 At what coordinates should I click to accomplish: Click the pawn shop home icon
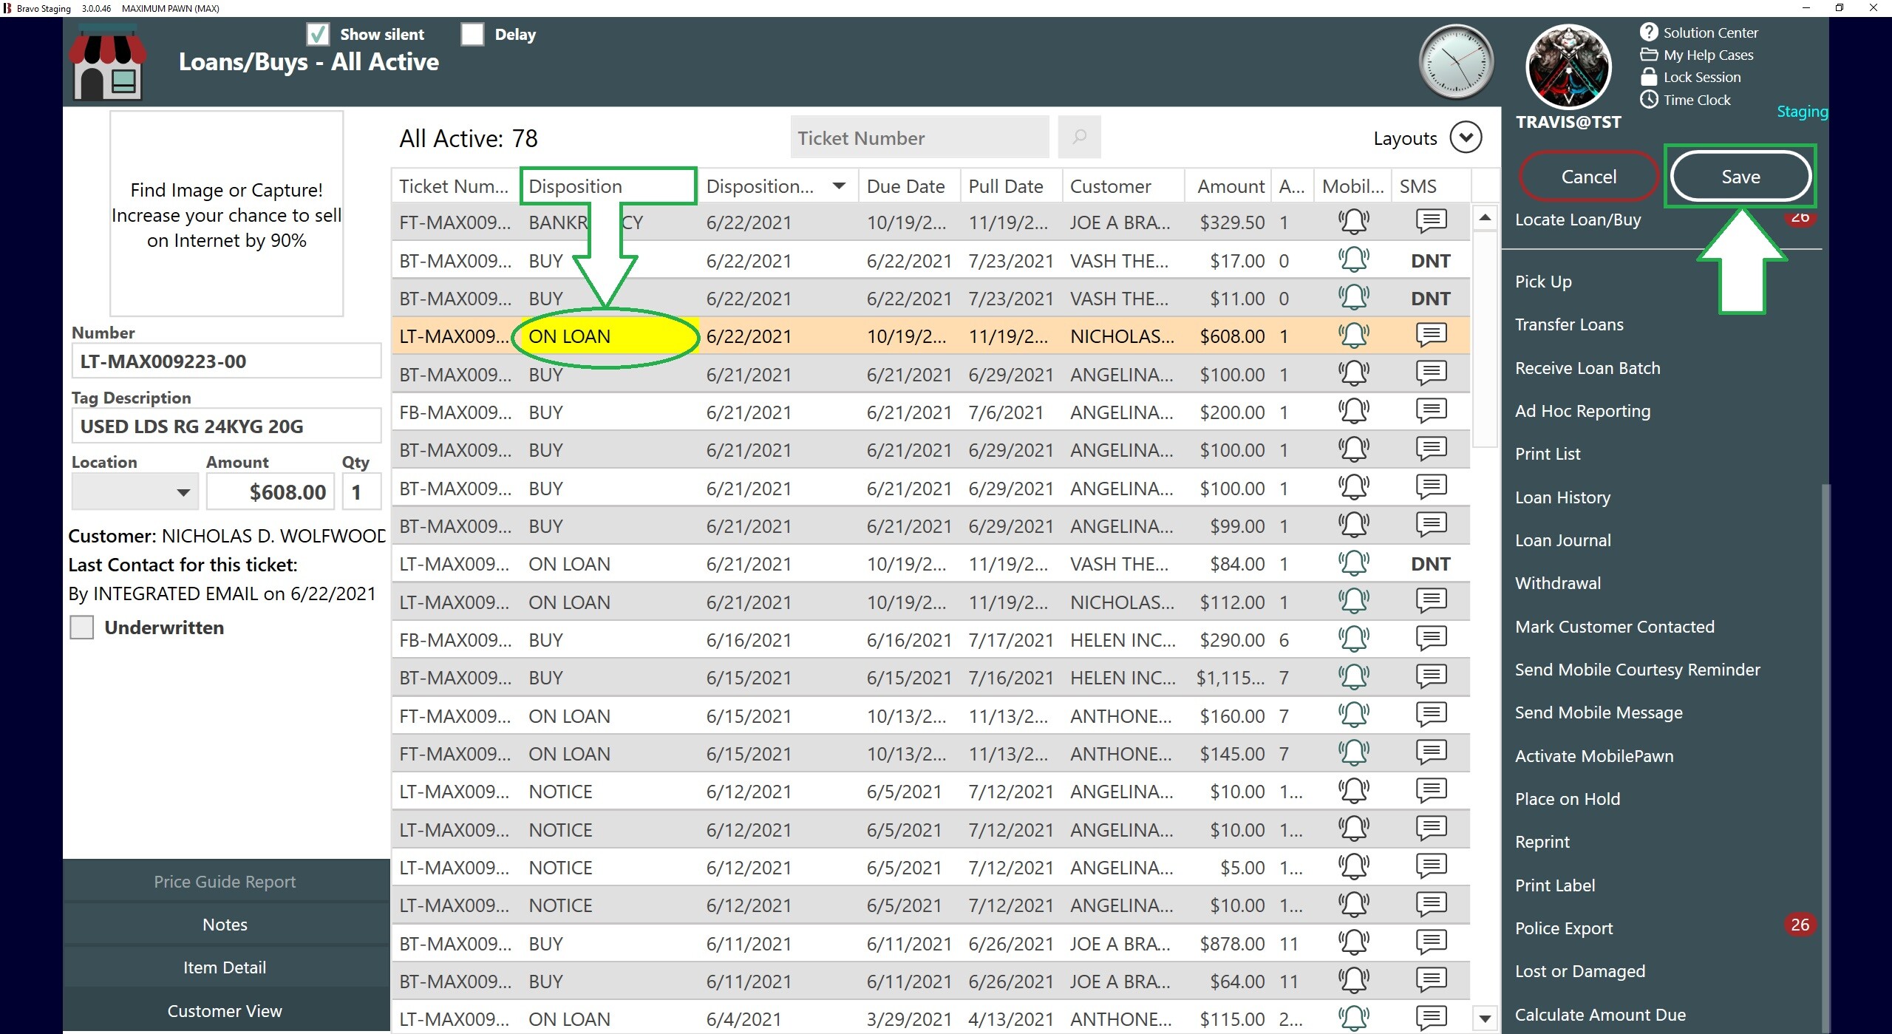108,61
